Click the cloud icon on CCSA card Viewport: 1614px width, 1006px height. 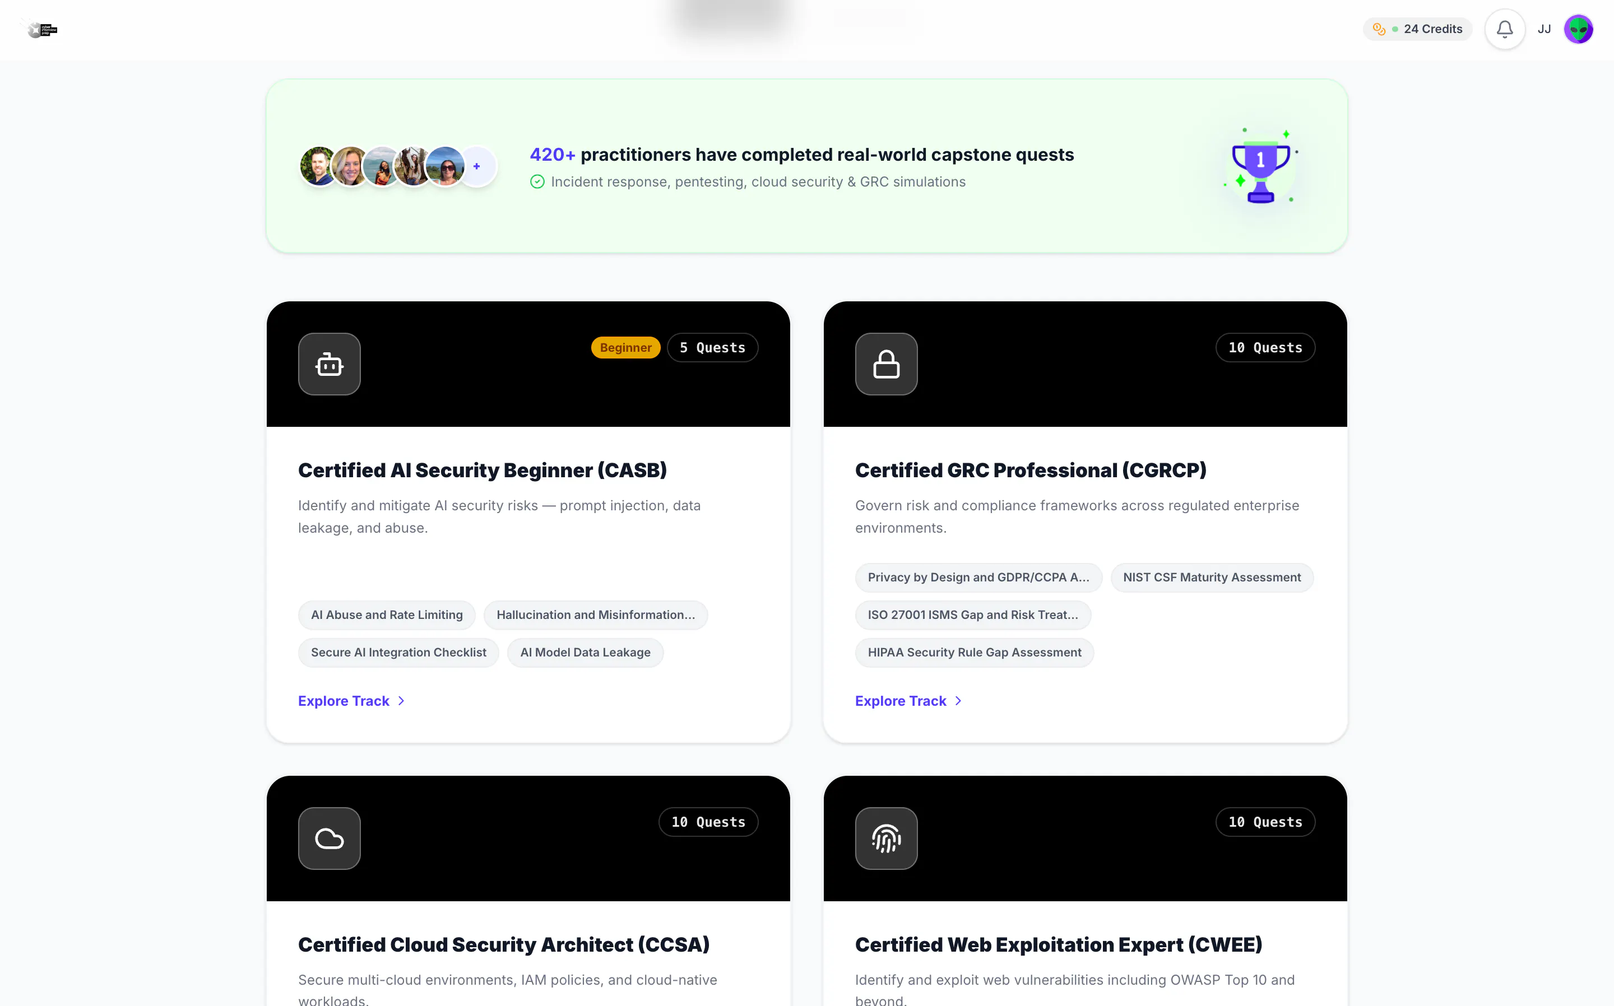330,839
